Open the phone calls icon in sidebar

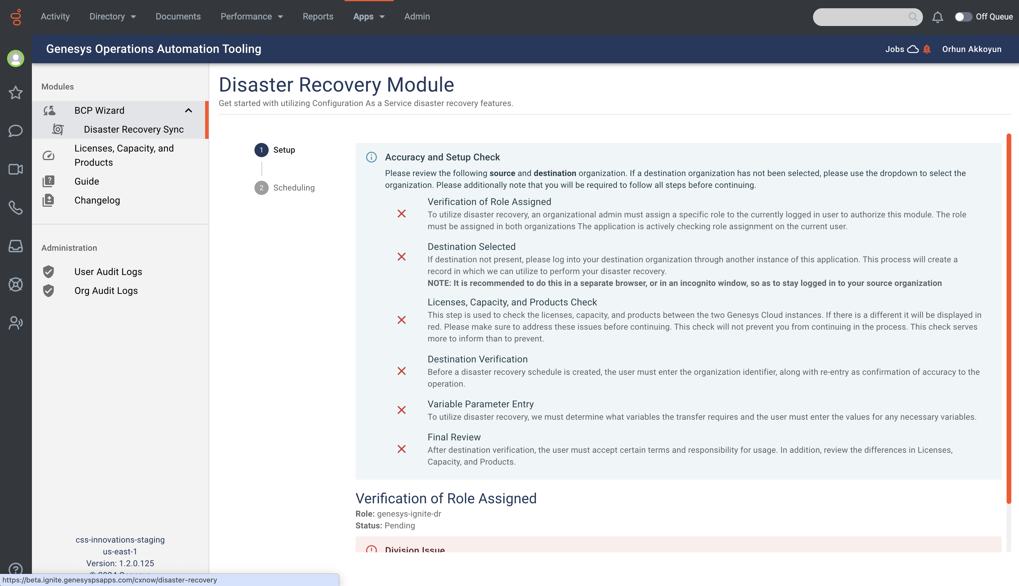click(16, 208)
